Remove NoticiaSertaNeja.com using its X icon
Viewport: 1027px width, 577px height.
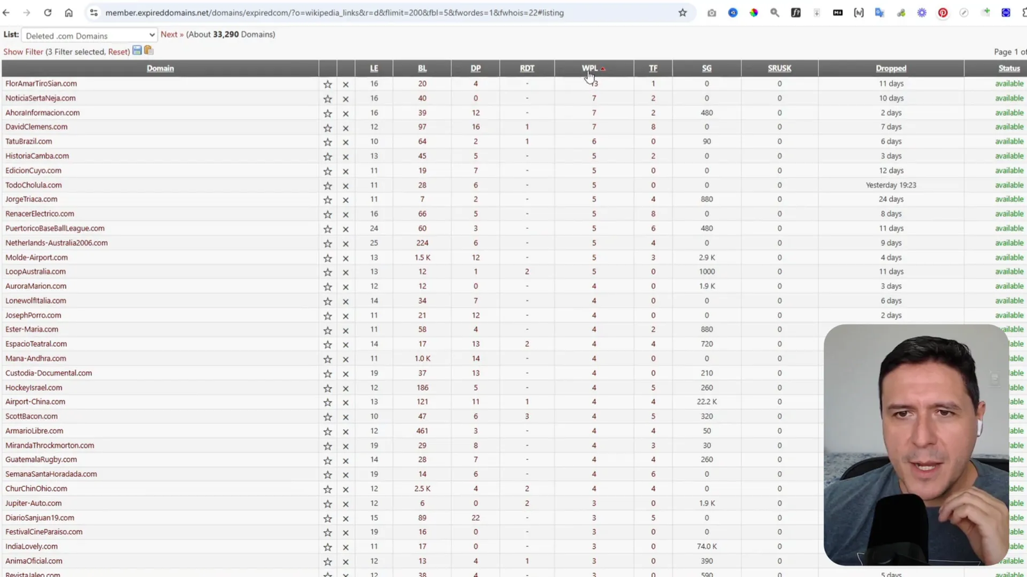pos(345,98)
